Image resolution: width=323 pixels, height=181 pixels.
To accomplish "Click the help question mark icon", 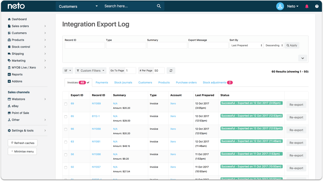I will pos(317,6).
